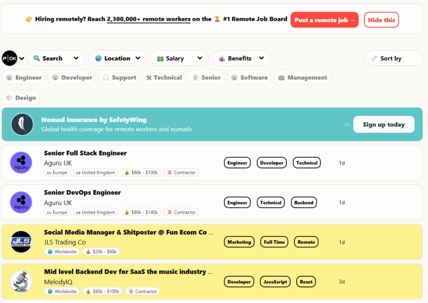Toggle the Engineer filter tag
The image size is (428, 303).
point(24,78)
